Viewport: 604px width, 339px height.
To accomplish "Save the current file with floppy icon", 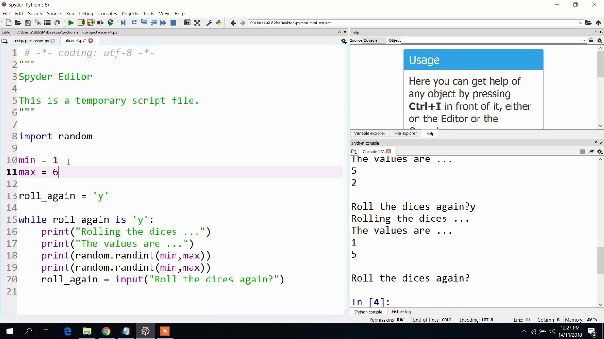I will click(28, 23).
